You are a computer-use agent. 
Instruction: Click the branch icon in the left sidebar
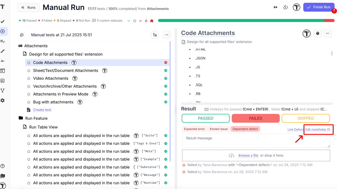pyautogui.click(x=3, y=91)
